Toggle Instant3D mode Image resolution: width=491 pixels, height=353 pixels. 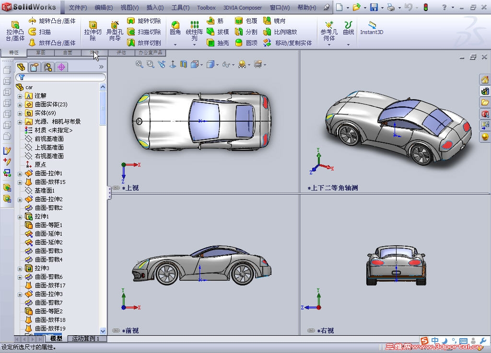372,28
